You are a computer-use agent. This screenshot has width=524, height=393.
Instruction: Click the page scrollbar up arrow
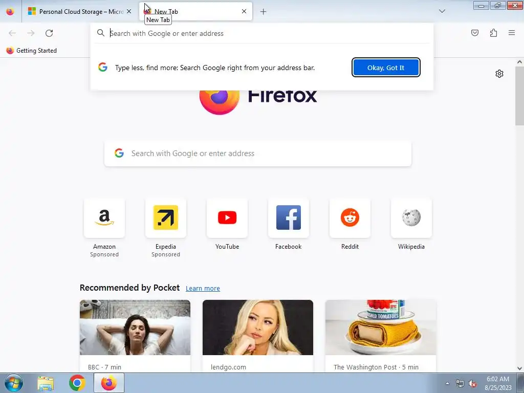pyautogui.click(x=519, y=62)
